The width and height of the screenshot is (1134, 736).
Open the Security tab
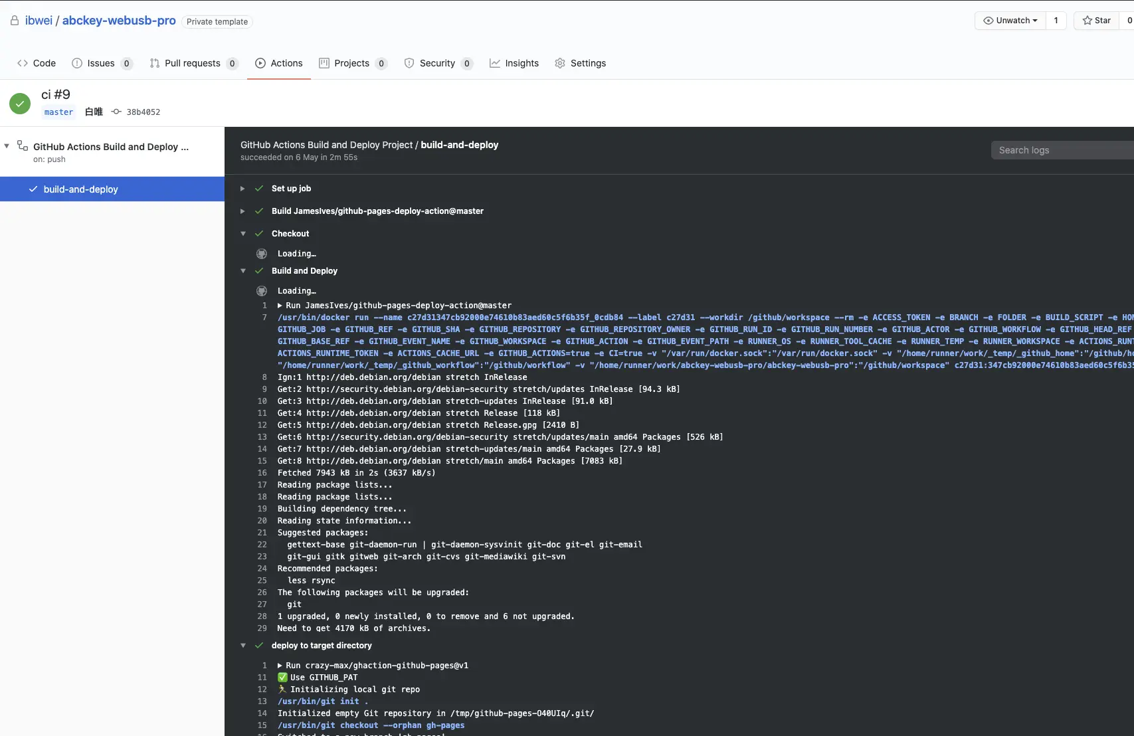438,63
